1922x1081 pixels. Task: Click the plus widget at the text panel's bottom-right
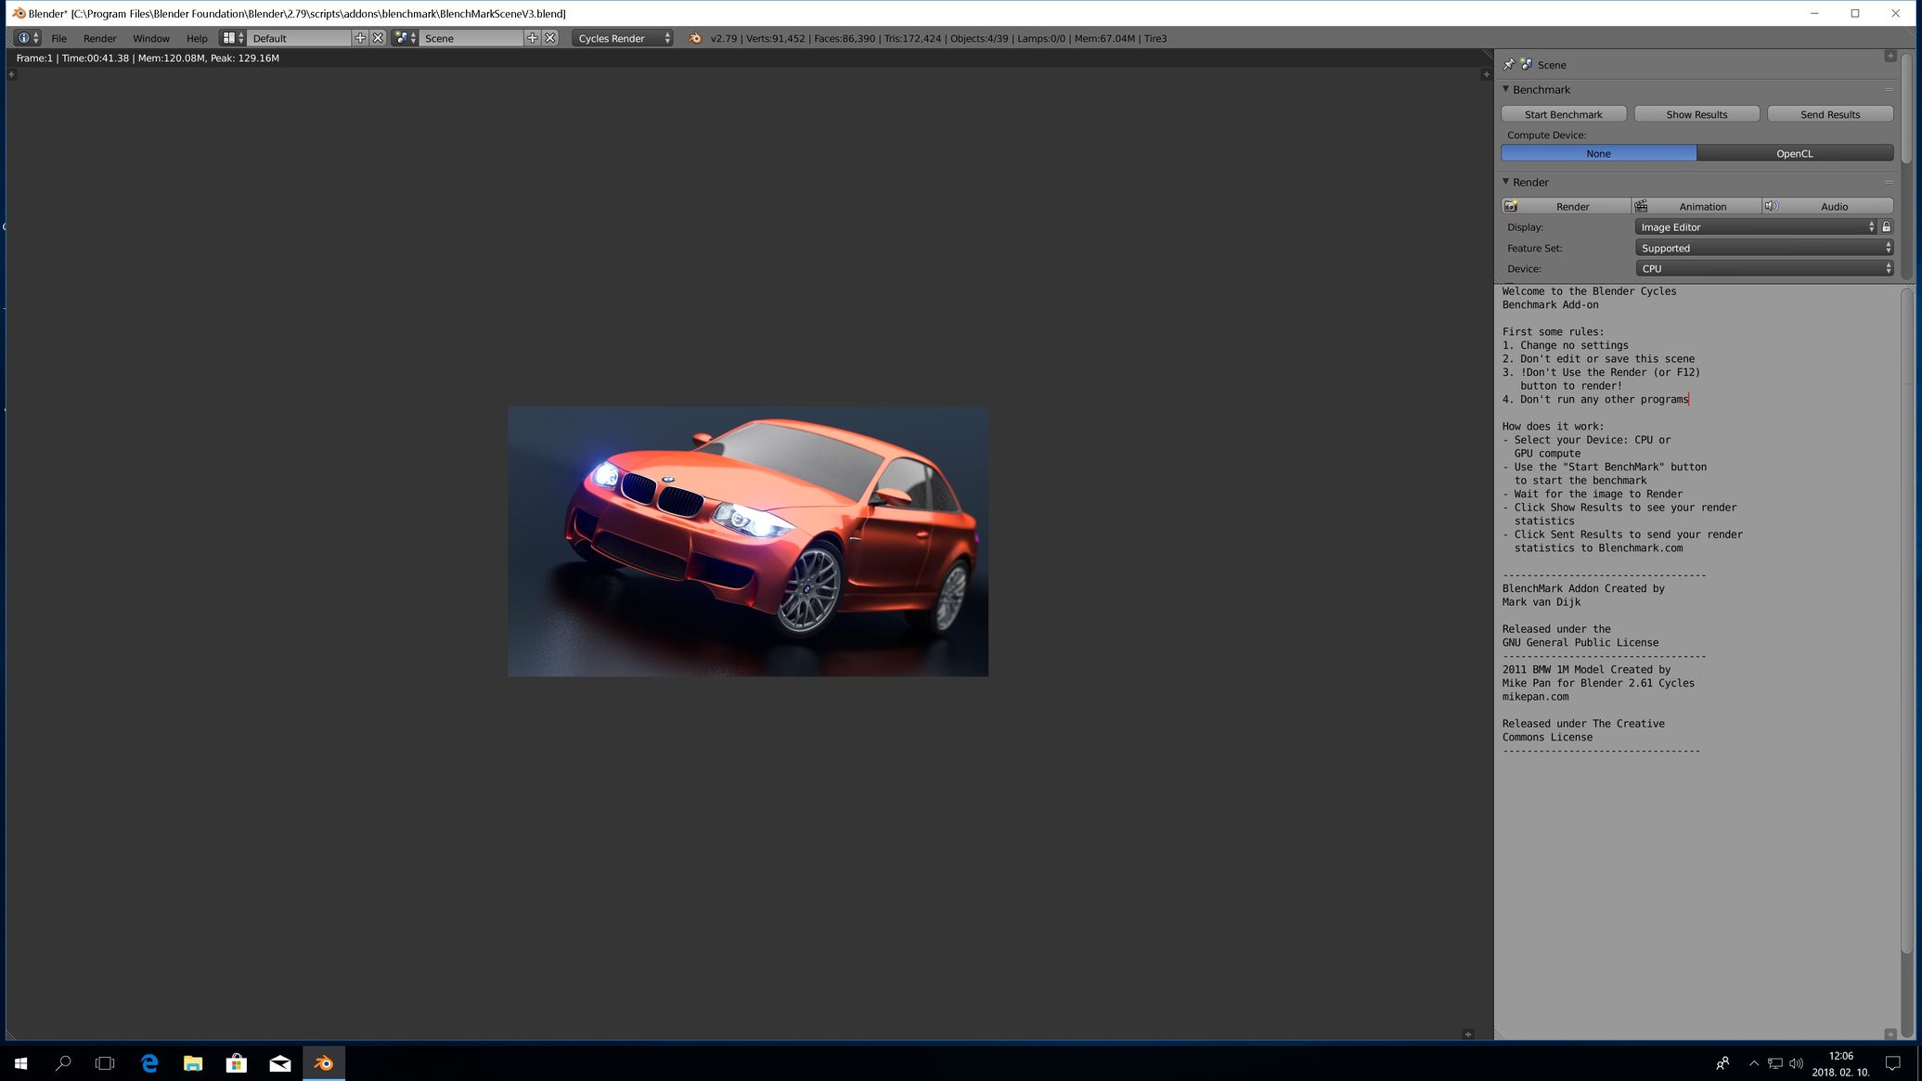point(1890,1034)
